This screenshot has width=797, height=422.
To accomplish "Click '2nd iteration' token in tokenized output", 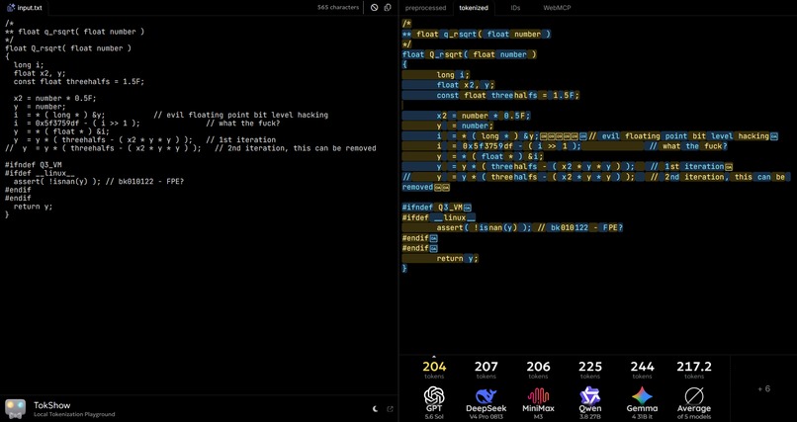I will pyautogui.click(x=694, y=177).
